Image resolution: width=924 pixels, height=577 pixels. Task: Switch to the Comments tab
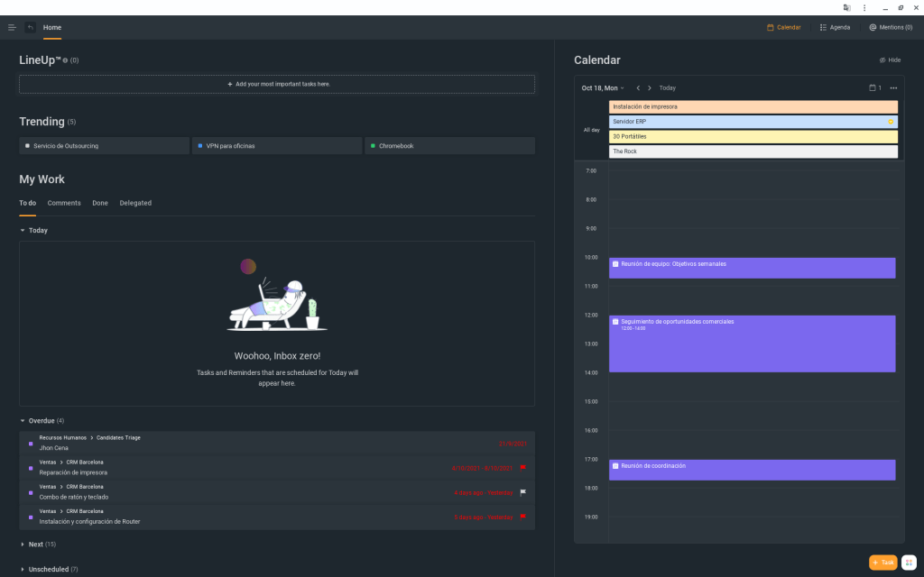[x=64, y=203]
